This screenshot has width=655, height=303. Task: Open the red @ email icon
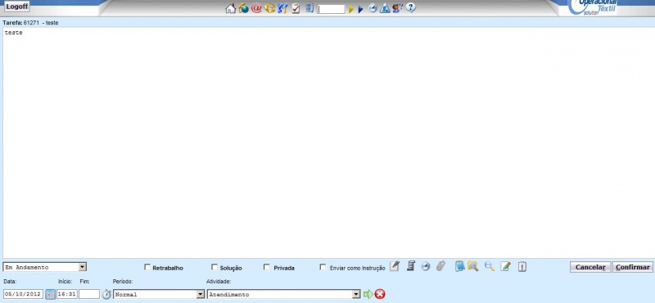pyautogui.click(x=256, y=8)
